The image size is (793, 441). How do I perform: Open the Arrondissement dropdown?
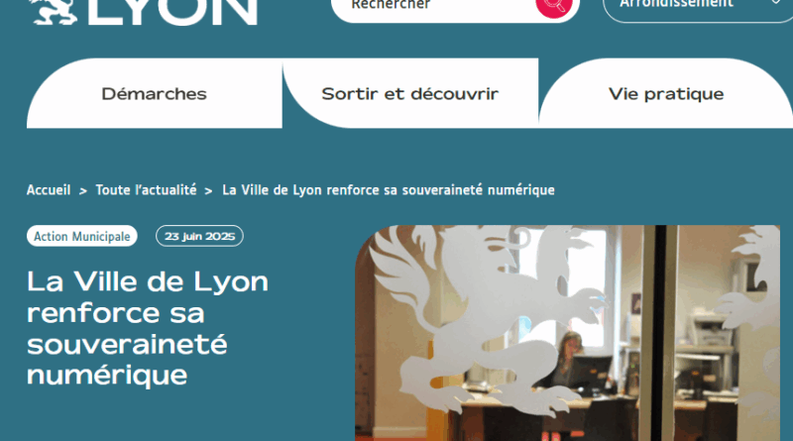[x=698, y=9]
